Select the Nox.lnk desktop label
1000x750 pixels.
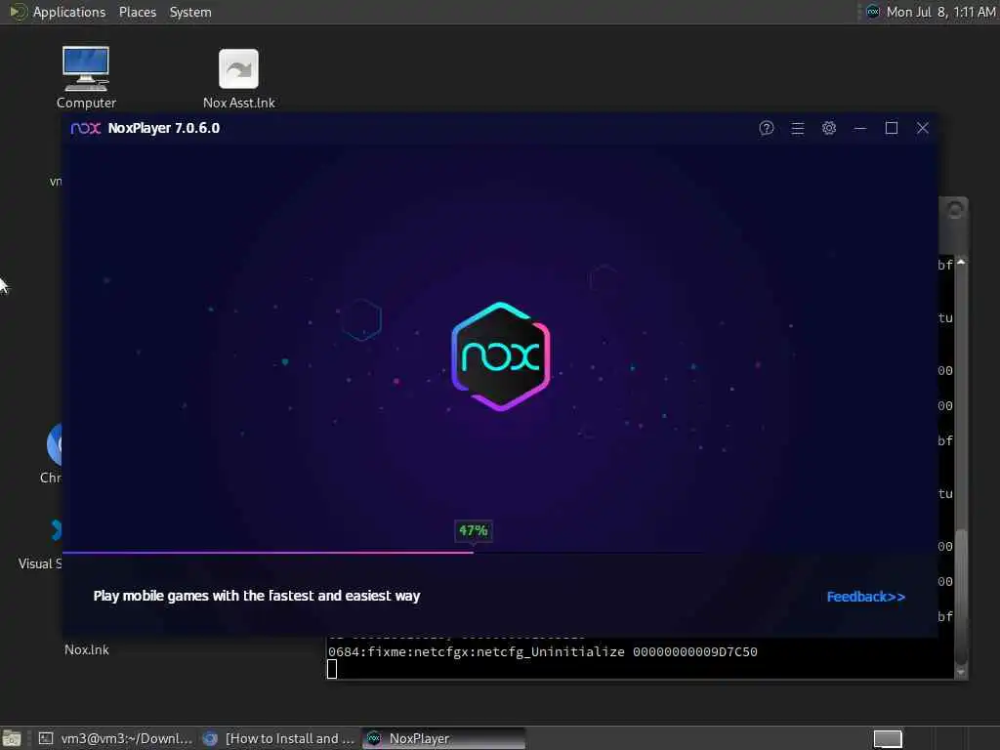(x=87, y=649)
